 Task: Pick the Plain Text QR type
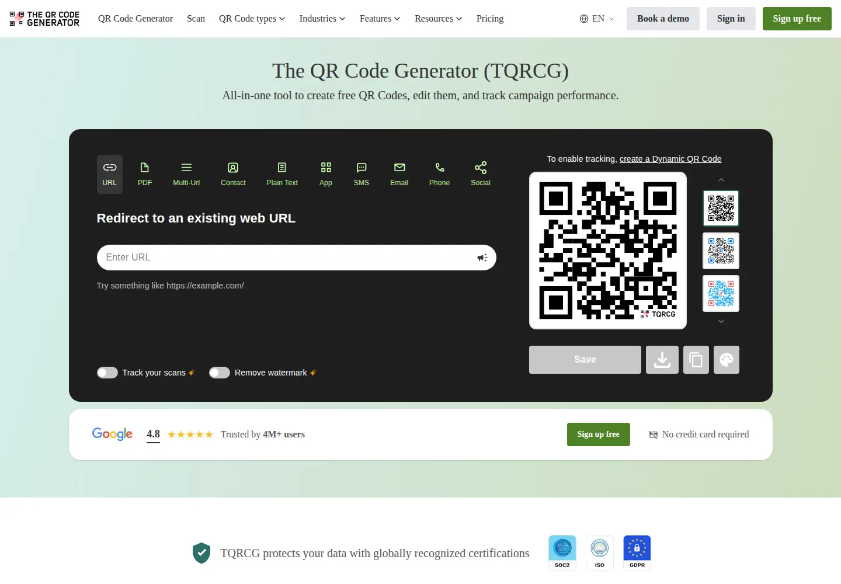(x=282, y=174)
